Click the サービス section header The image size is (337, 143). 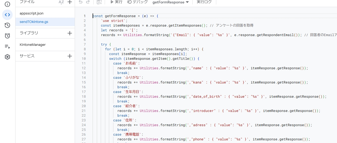pyautogui.click(x=27, y=56)
